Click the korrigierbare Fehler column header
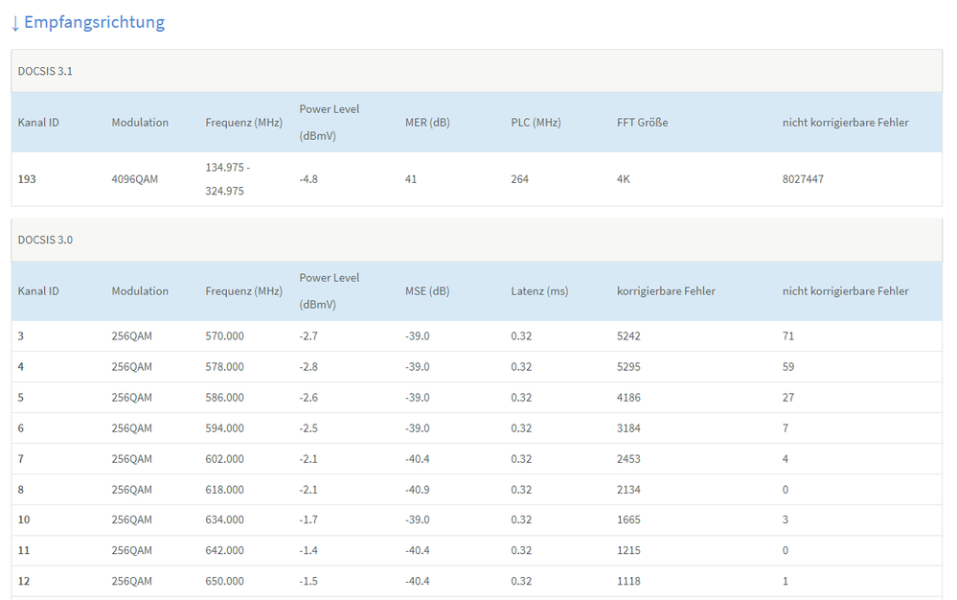 [x=666, y=291]
